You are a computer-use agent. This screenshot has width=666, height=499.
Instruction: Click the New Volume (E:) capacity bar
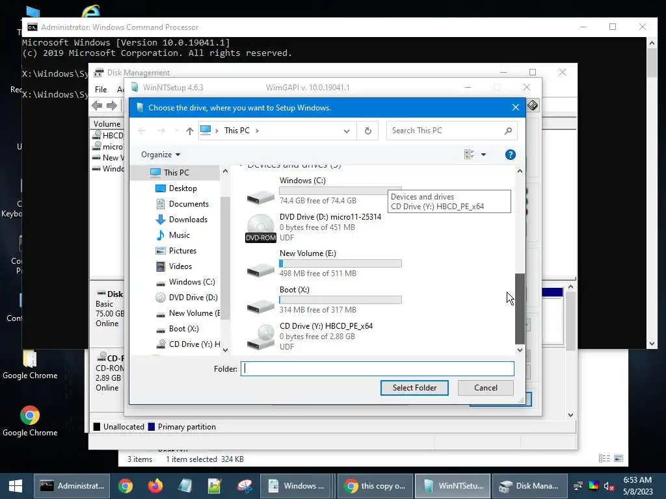pyautogui.click(x=340, y=264)
